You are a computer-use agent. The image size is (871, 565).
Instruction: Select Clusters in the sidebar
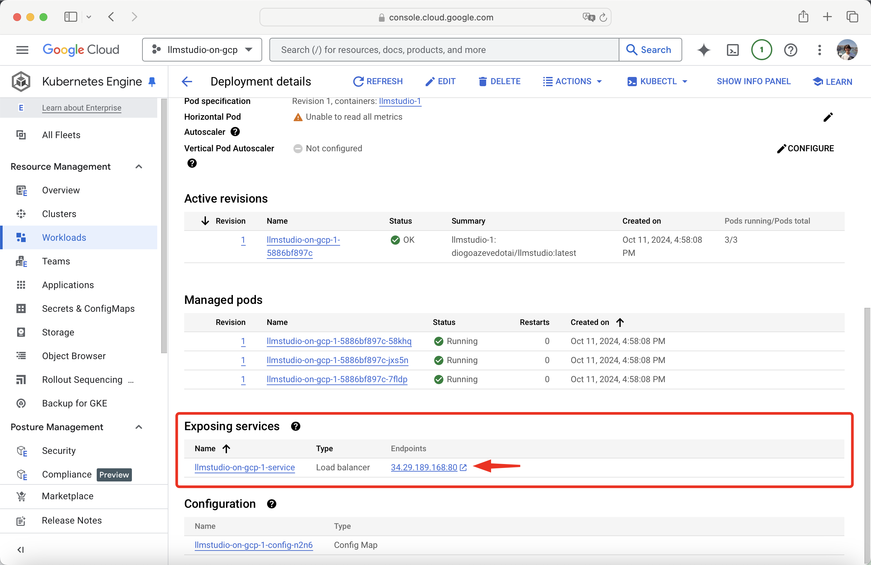tap(59, 214)
